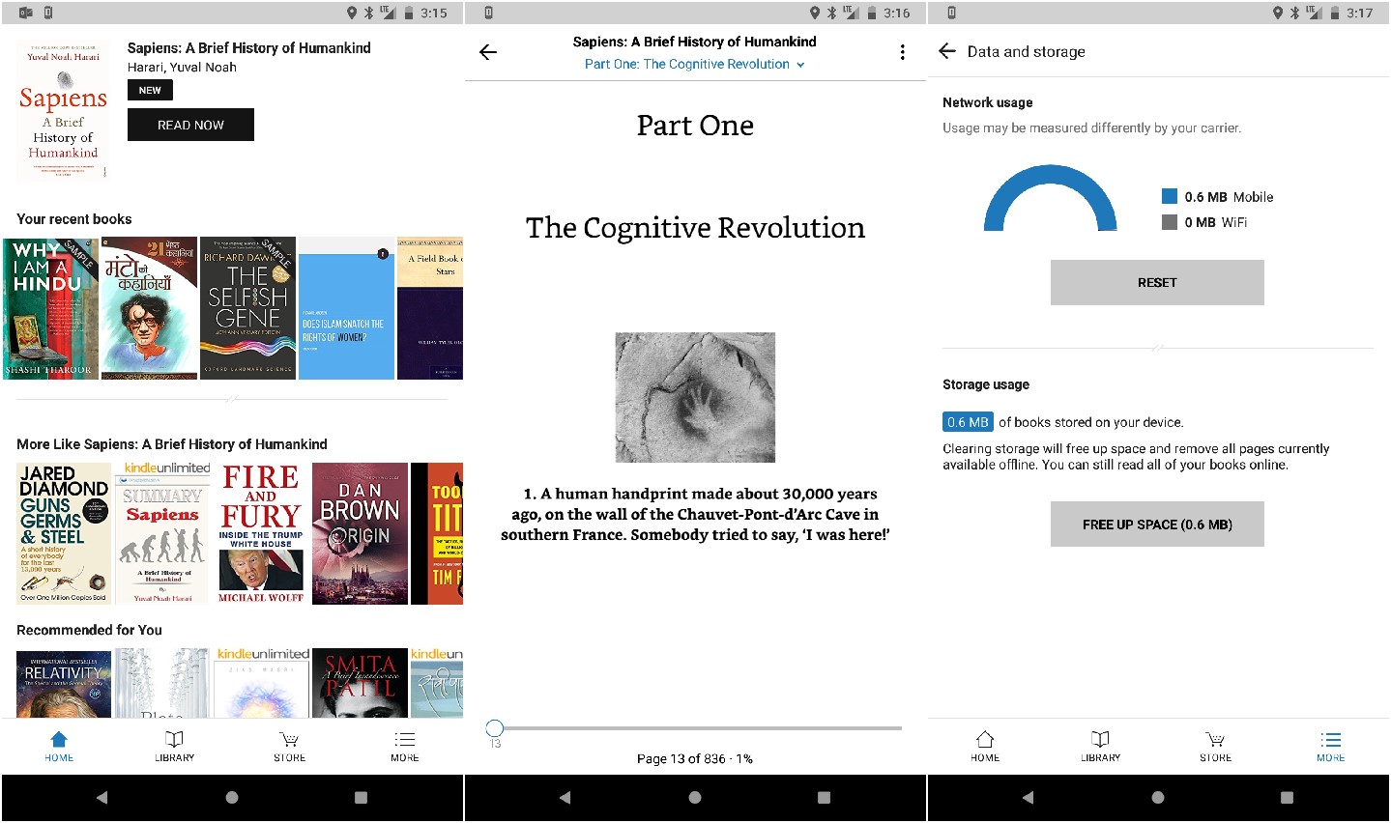The width and height of the screenshot is (1391, 823).
Task: Tap Android recents button in storage screen
Action: pyautogui.click(x=1287, y=798)
